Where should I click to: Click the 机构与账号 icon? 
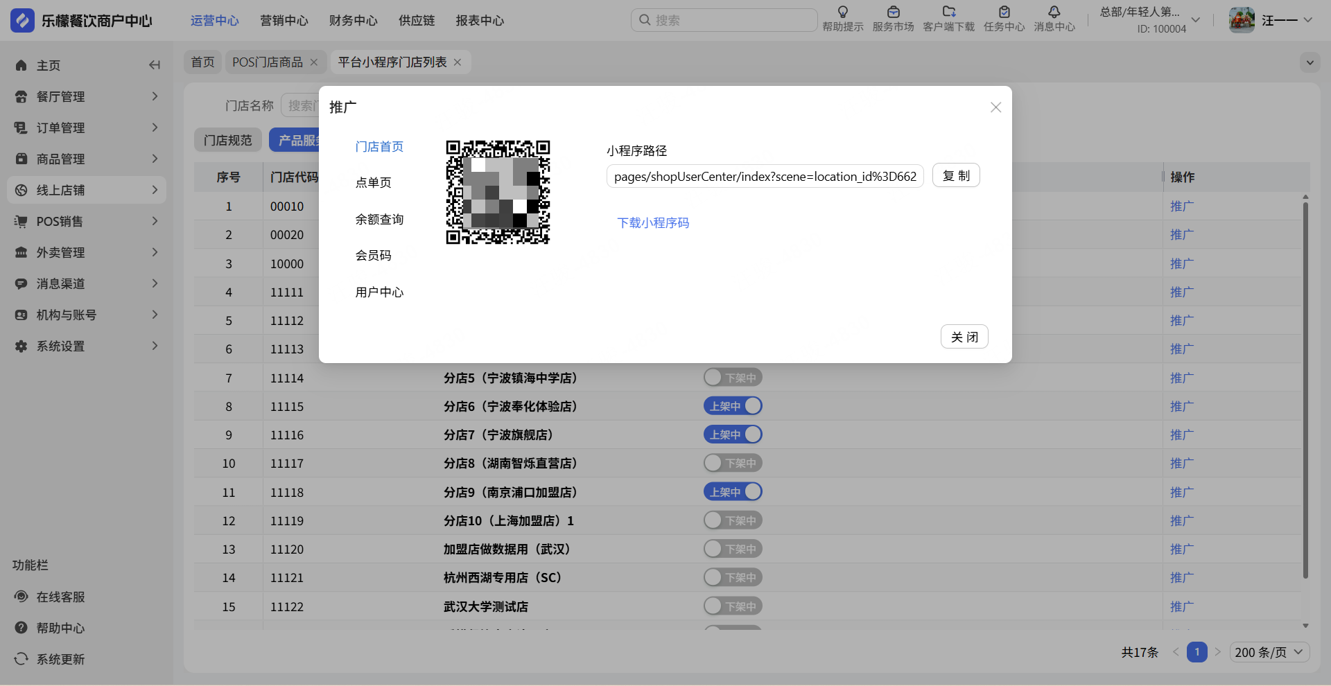[x=21, y=315]
